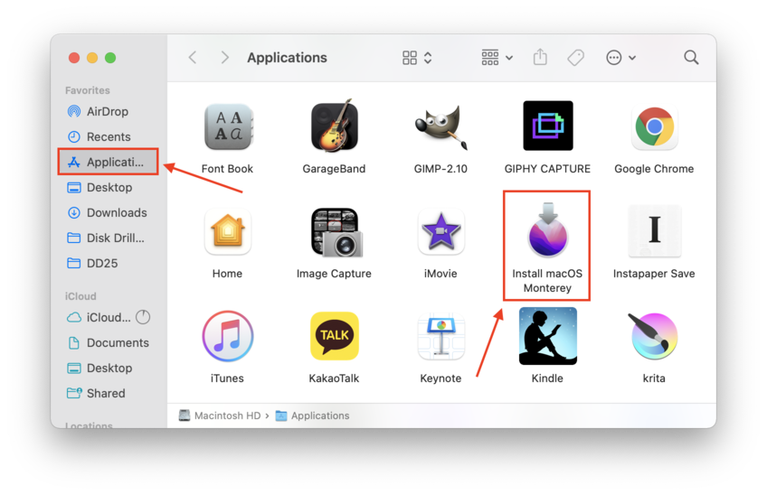The image size is (767, 495).
Task: Select the Instapaper Save app icon
Action: click(654, 231)
